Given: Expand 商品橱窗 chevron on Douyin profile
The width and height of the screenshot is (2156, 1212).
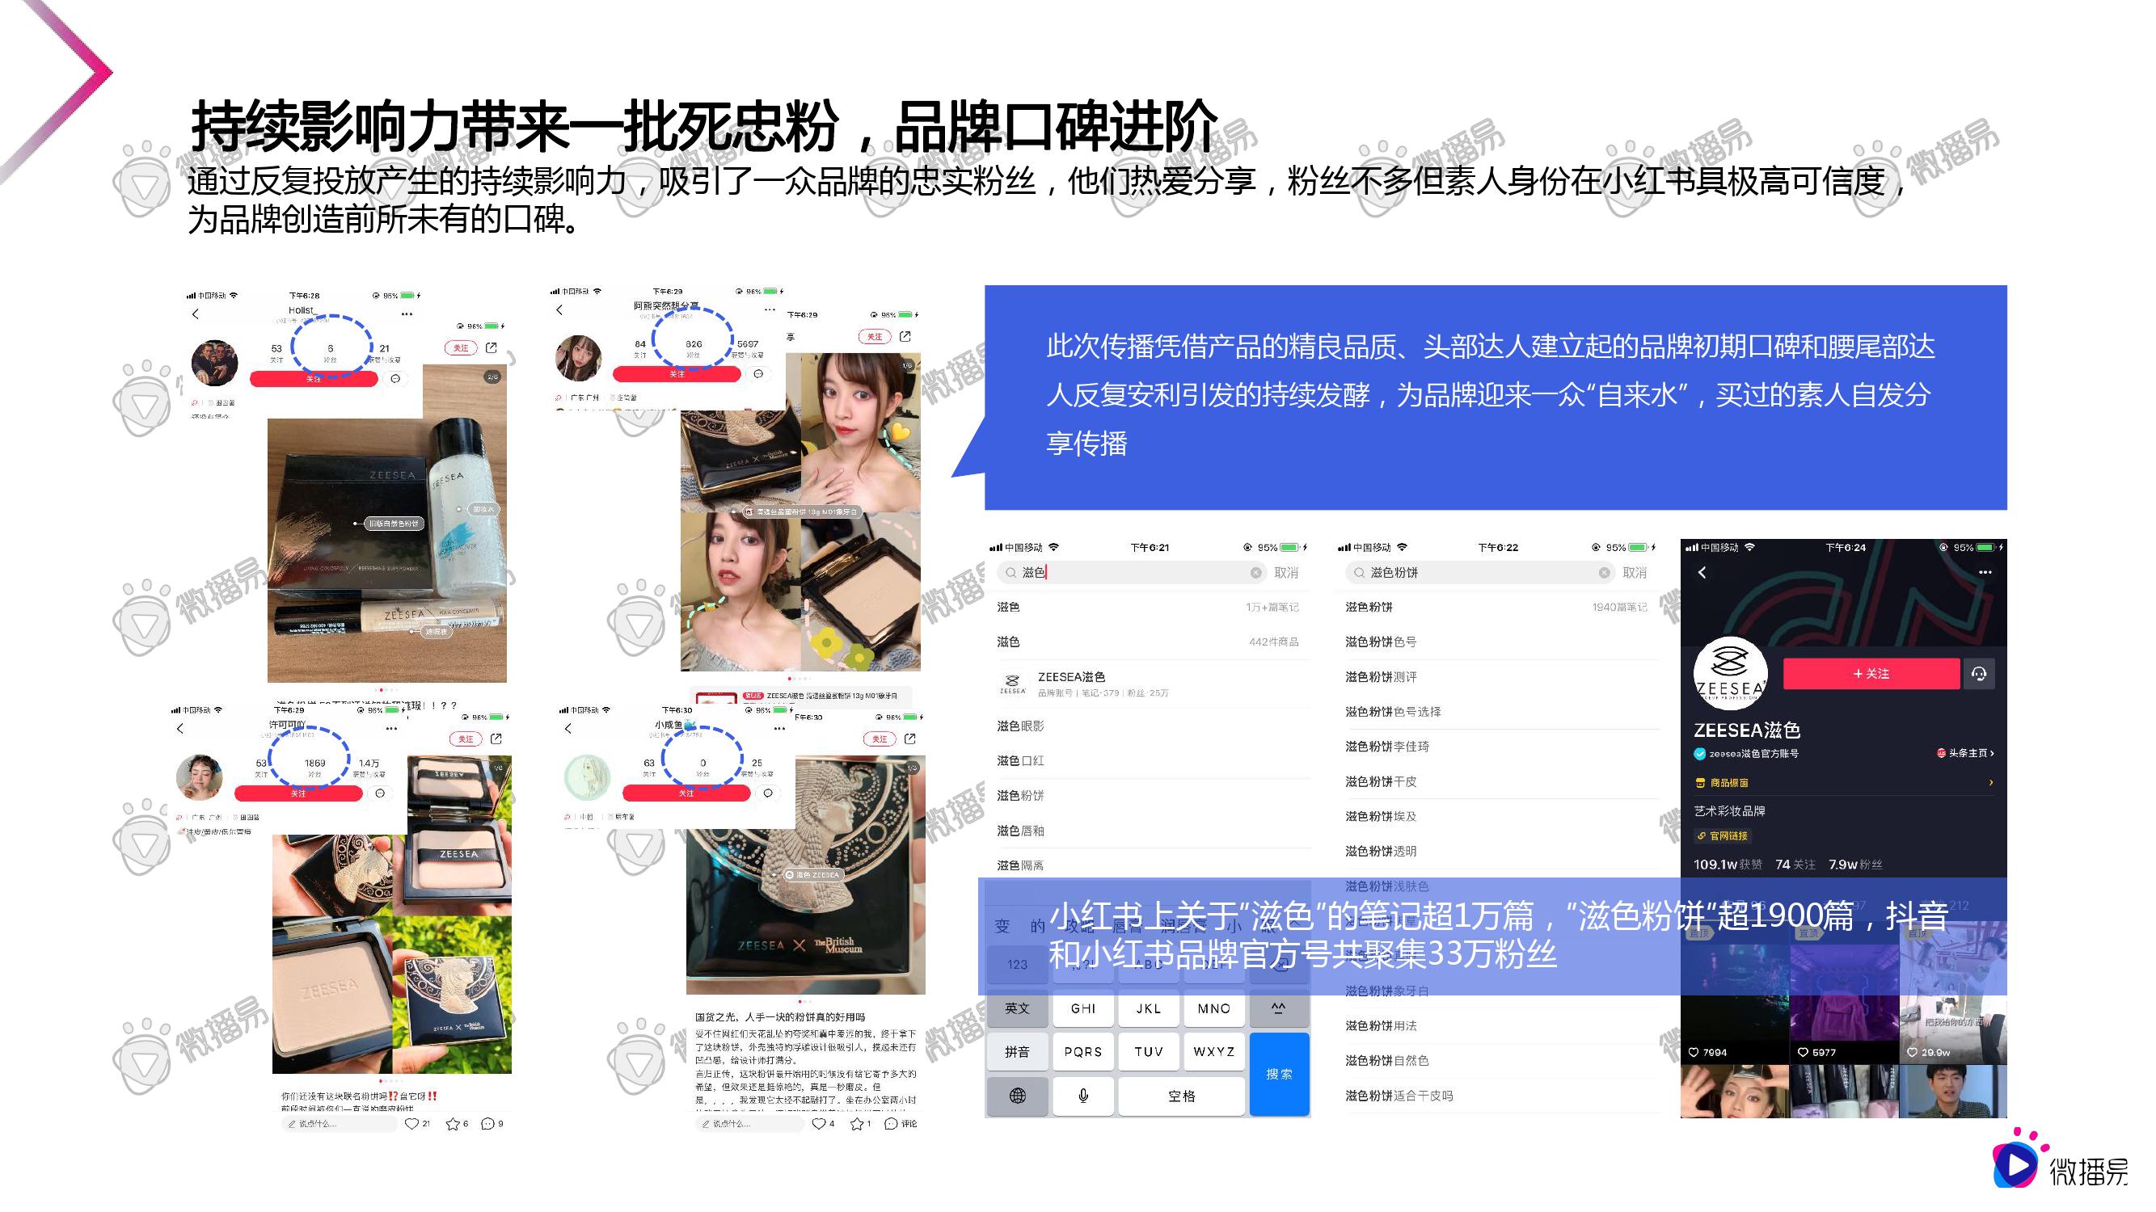Looking at the screenshot, I should tap(1991, 783).
